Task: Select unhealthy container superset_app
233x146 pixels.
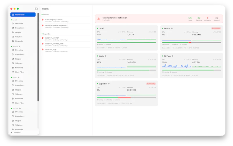Action: [x=66, y=50]
